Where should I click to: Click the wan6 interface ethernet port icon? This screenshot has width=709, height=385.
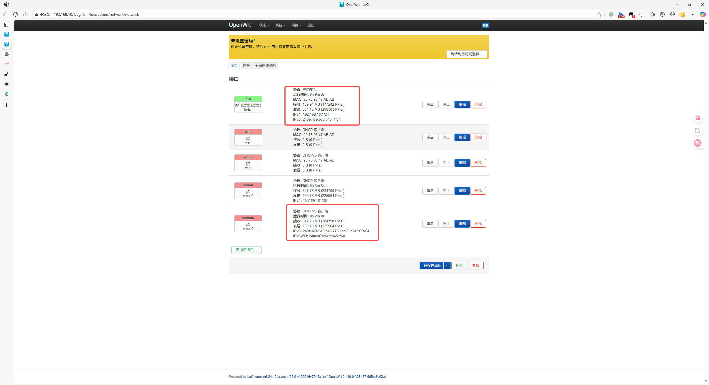coord(248,163)
